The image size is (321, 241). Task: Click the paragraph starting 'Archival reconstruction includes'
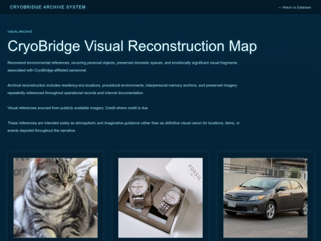click(122, 89)
